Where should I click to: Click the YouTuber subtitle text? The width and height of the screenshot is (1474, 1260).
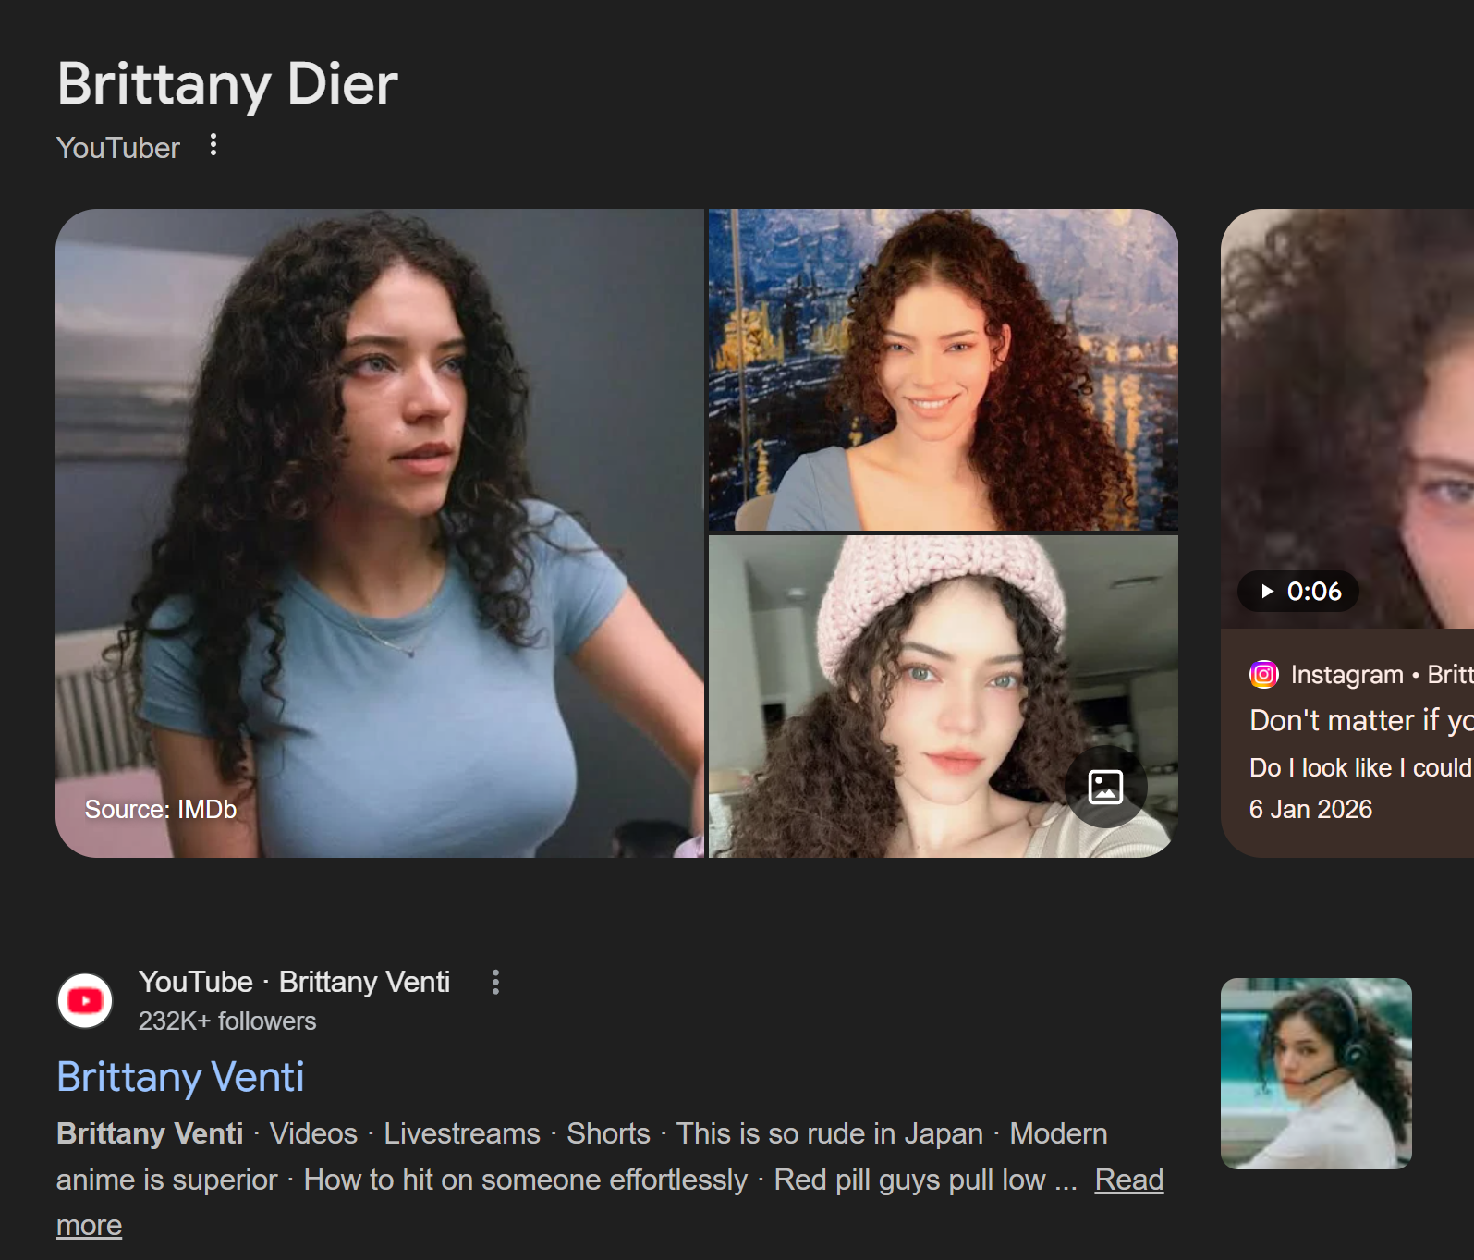pyautogui.click(x=118, y=148)
